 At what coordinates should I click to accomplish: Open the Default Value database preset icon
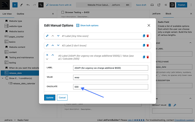170,105
